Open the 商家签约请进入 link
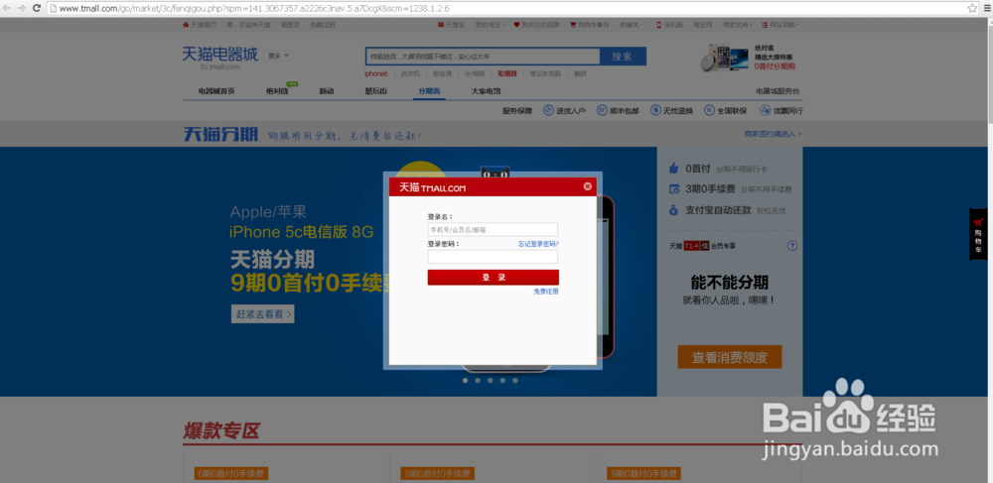Viewport: 993px width, 483px height. coord(774,134)
